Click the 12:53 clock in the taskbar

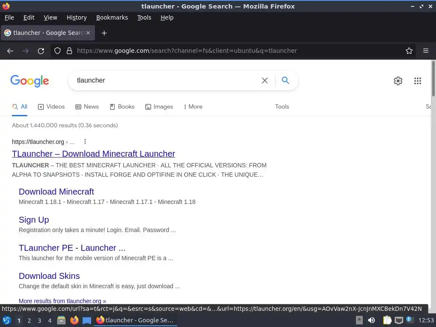click(x=426, y=320)
